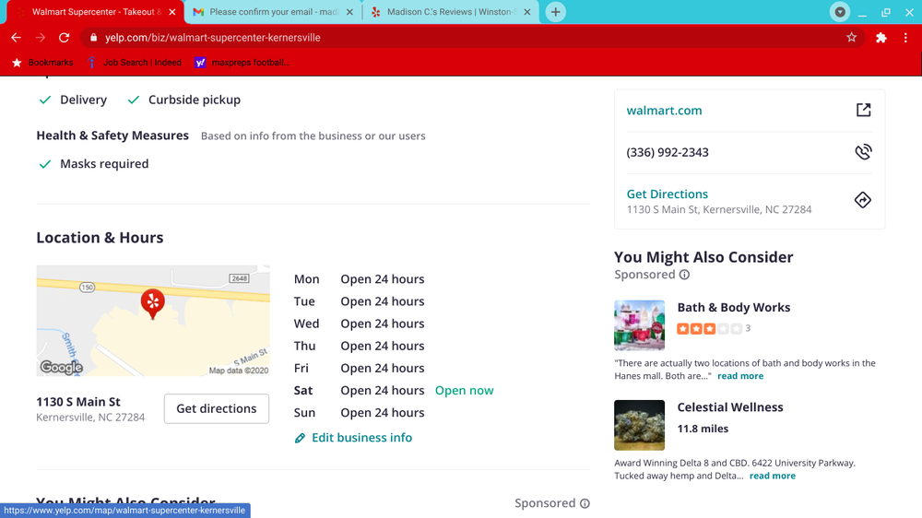
Task: Click the red Yelp map pin
Action: tap(152, 302)
